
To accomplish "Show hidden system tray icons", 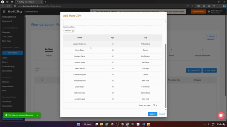I will [x=205, y=124].
